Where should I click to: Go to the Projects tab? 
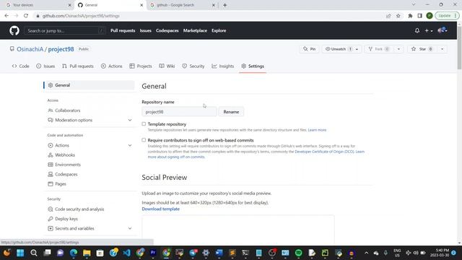coord(141,66)
